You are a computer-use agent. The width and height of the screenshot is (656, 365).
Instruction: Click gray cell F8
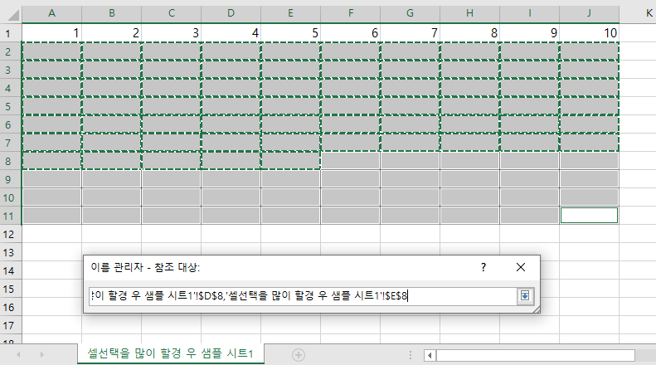pyautogui.click(x=351, y=161)
